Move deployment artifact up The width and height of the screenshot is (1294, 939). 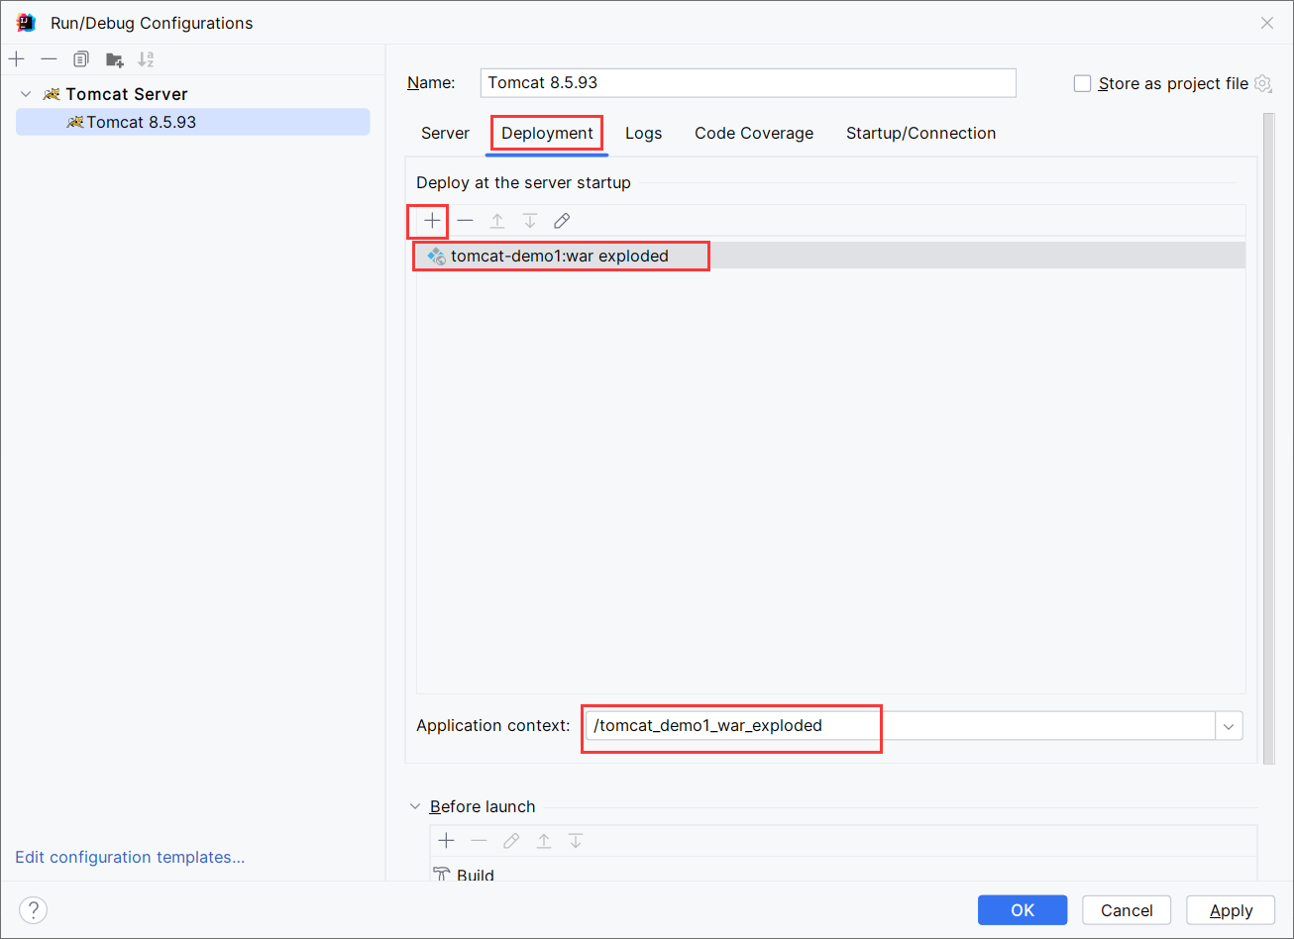click(x=497, y=220)
